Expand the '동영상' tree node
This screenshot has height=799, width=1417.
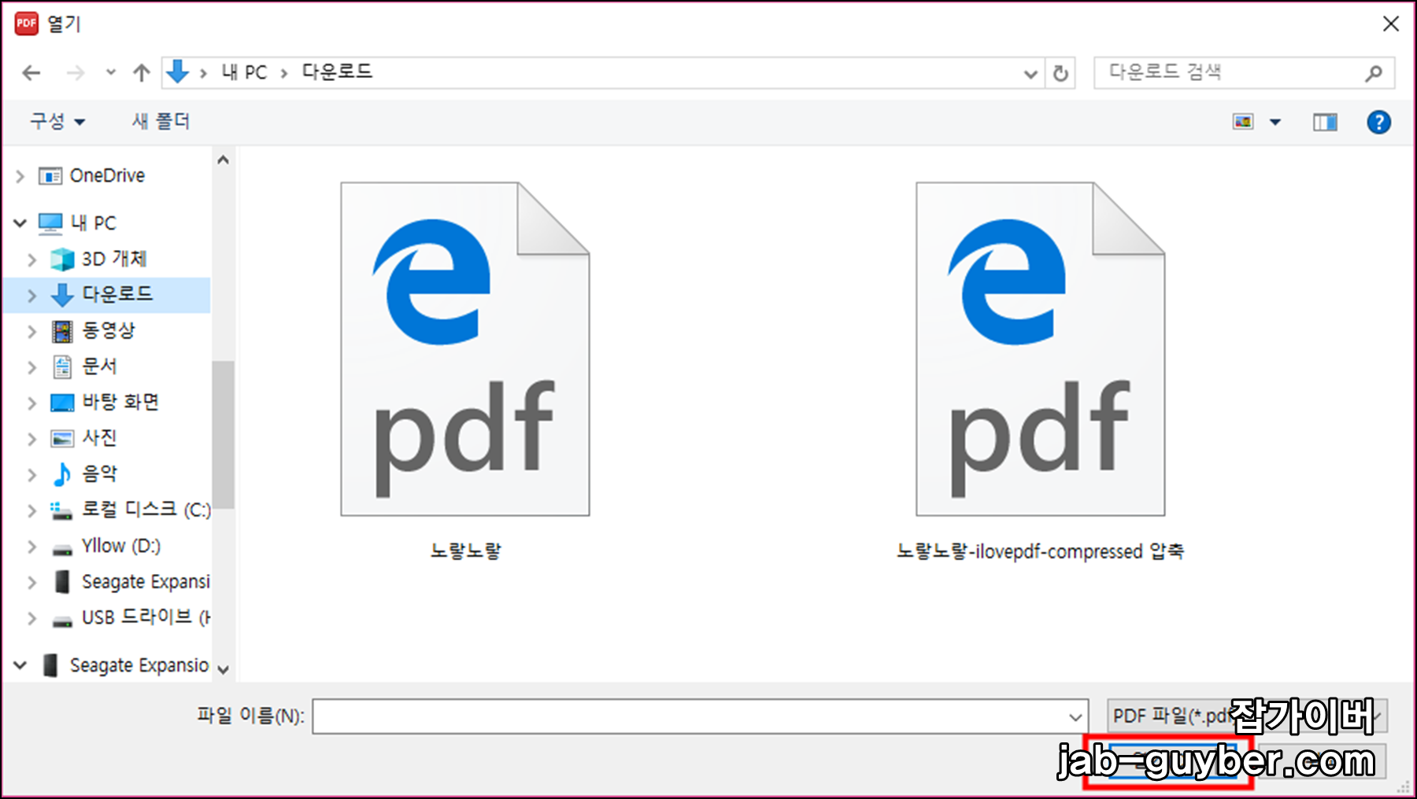[x=32, y=332]
